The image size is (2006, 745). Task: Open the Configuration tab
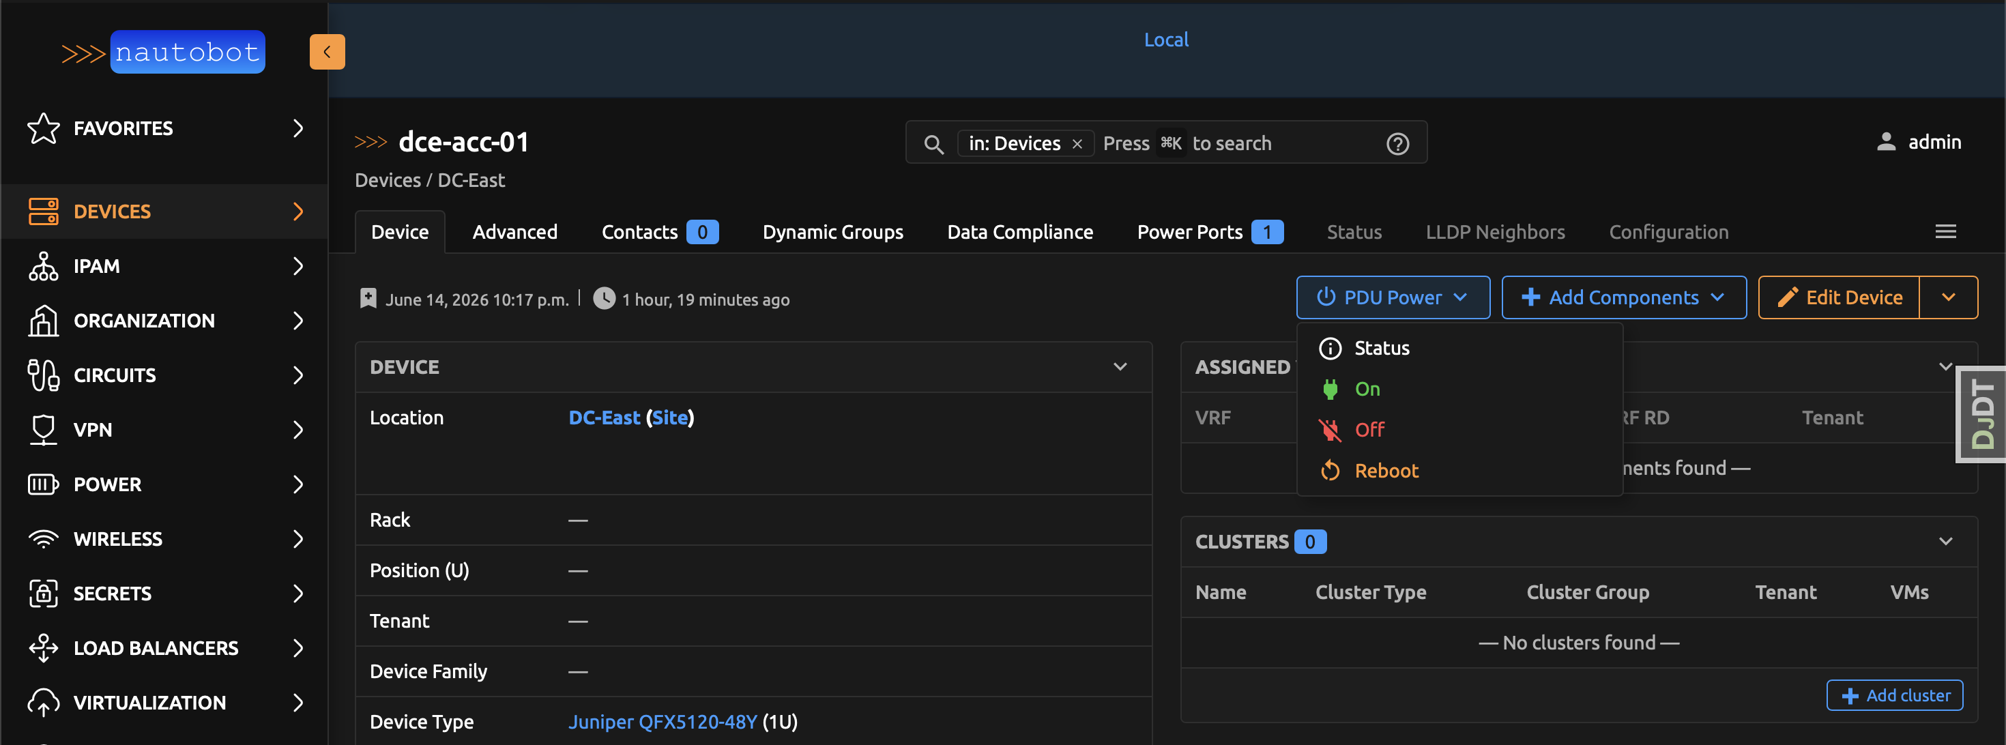pos(1668,232)
